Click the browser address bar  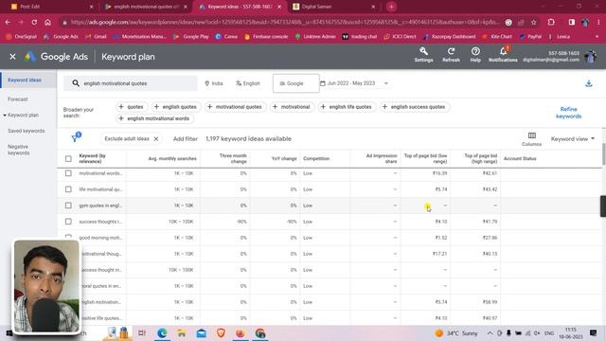(284, 23)
